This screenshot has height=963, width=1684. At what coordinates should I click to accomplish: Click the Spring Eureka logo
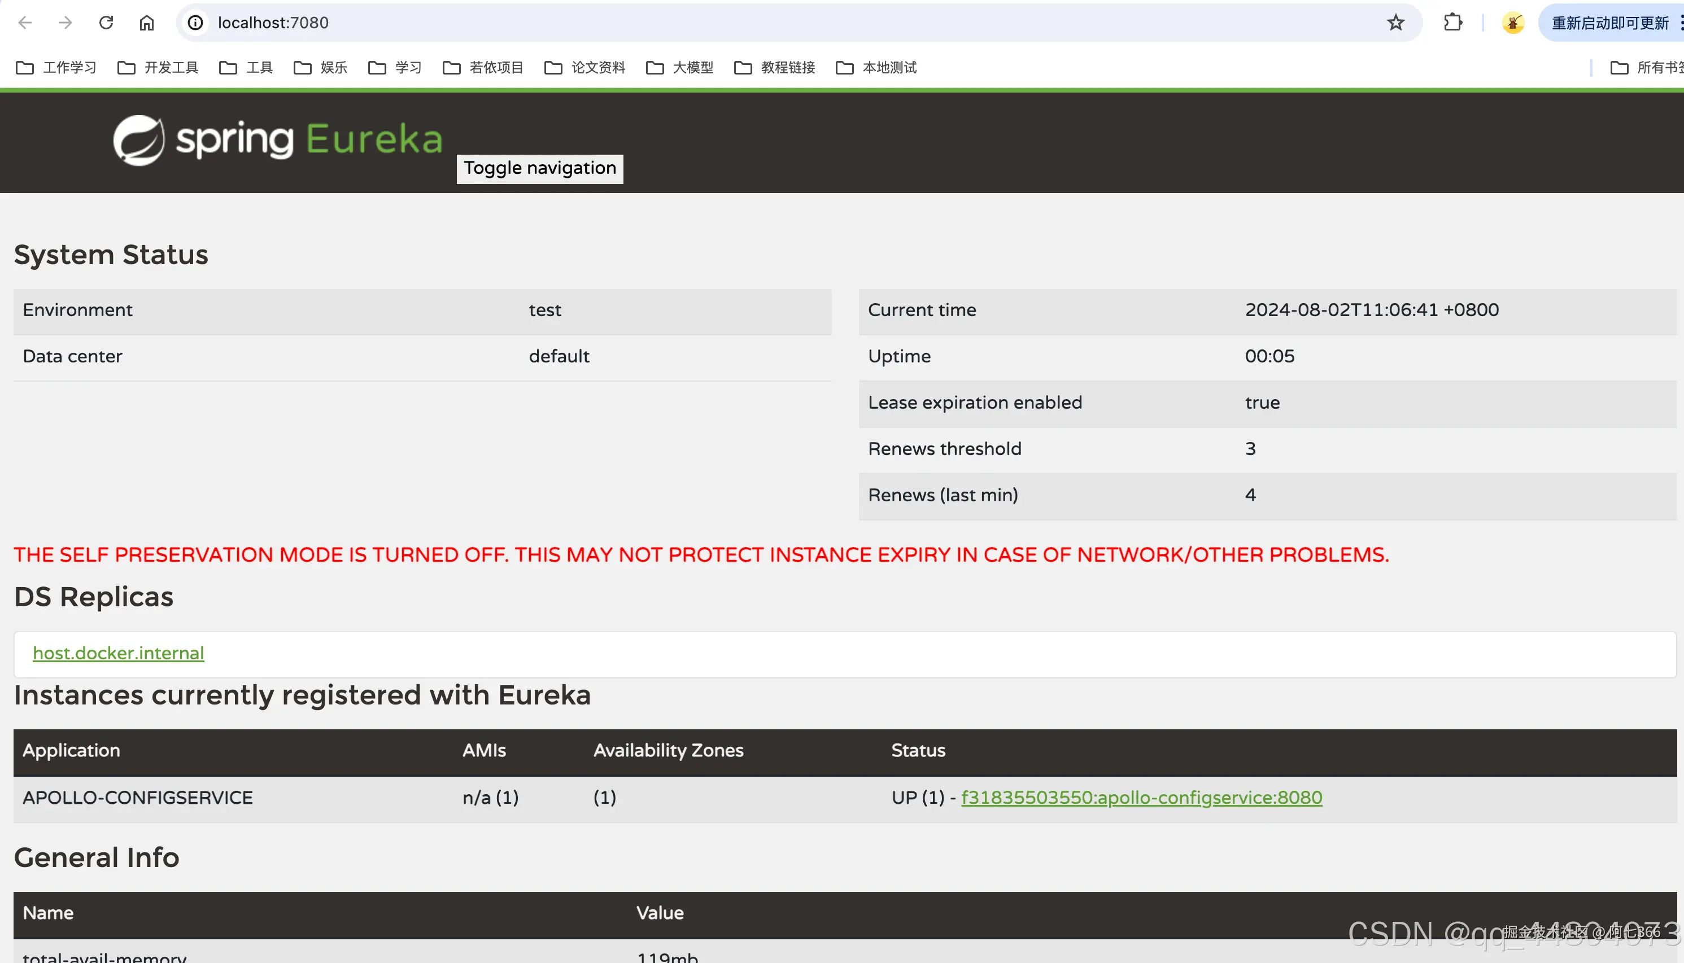point(278,139)
